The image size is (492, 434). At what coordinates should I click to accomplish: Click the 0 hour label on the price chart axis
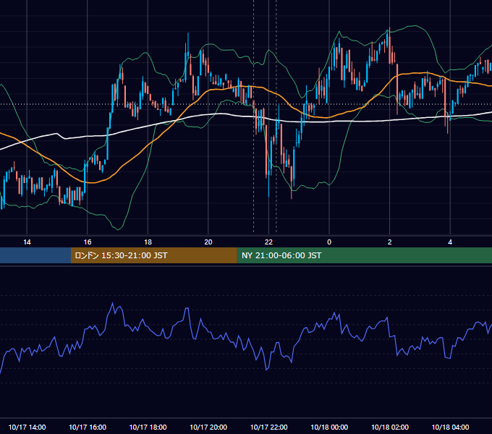click(329, 242)
